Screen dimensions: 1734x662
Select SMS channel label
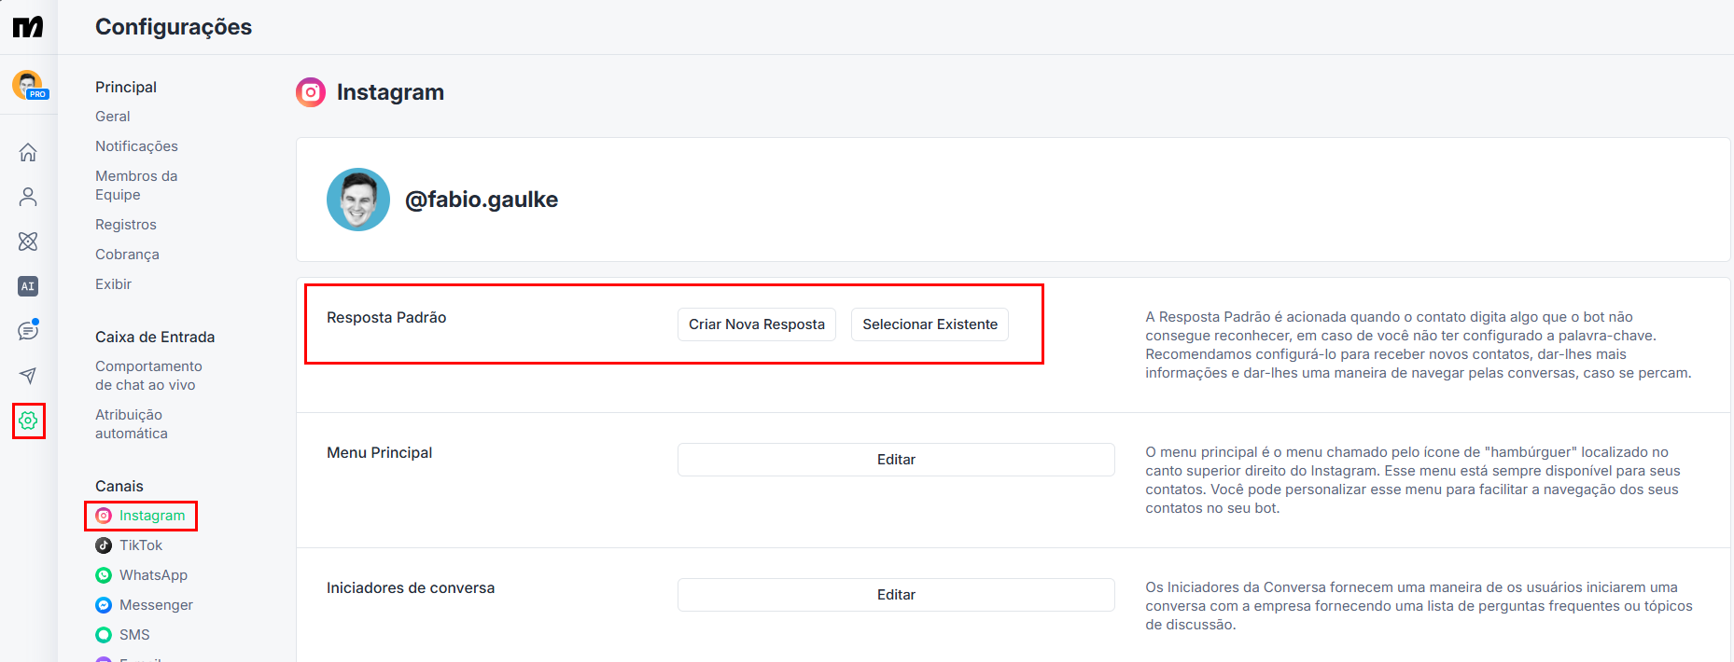pyautogui.click(x=134, y=635)
